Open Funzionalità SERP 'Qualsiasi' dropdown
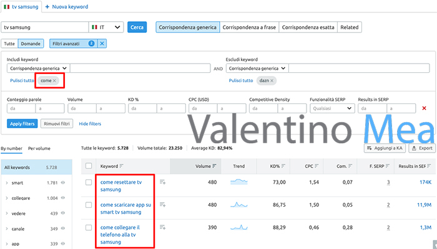437x249 pixels. (x=332, y=108)
